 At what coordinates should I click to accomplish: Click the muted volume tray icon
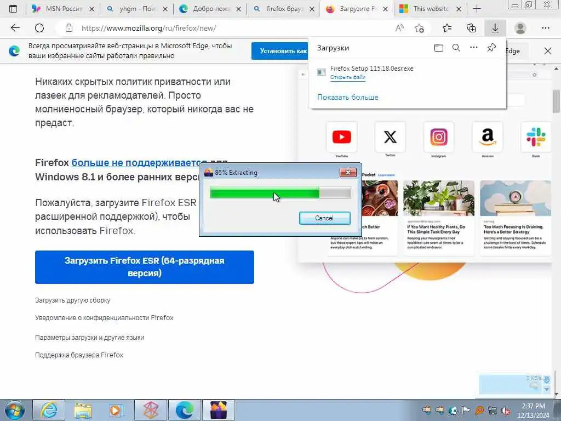click(506, 411)
